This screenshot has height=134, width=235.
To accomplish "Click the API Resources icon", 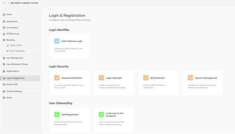I will [4, 34].
